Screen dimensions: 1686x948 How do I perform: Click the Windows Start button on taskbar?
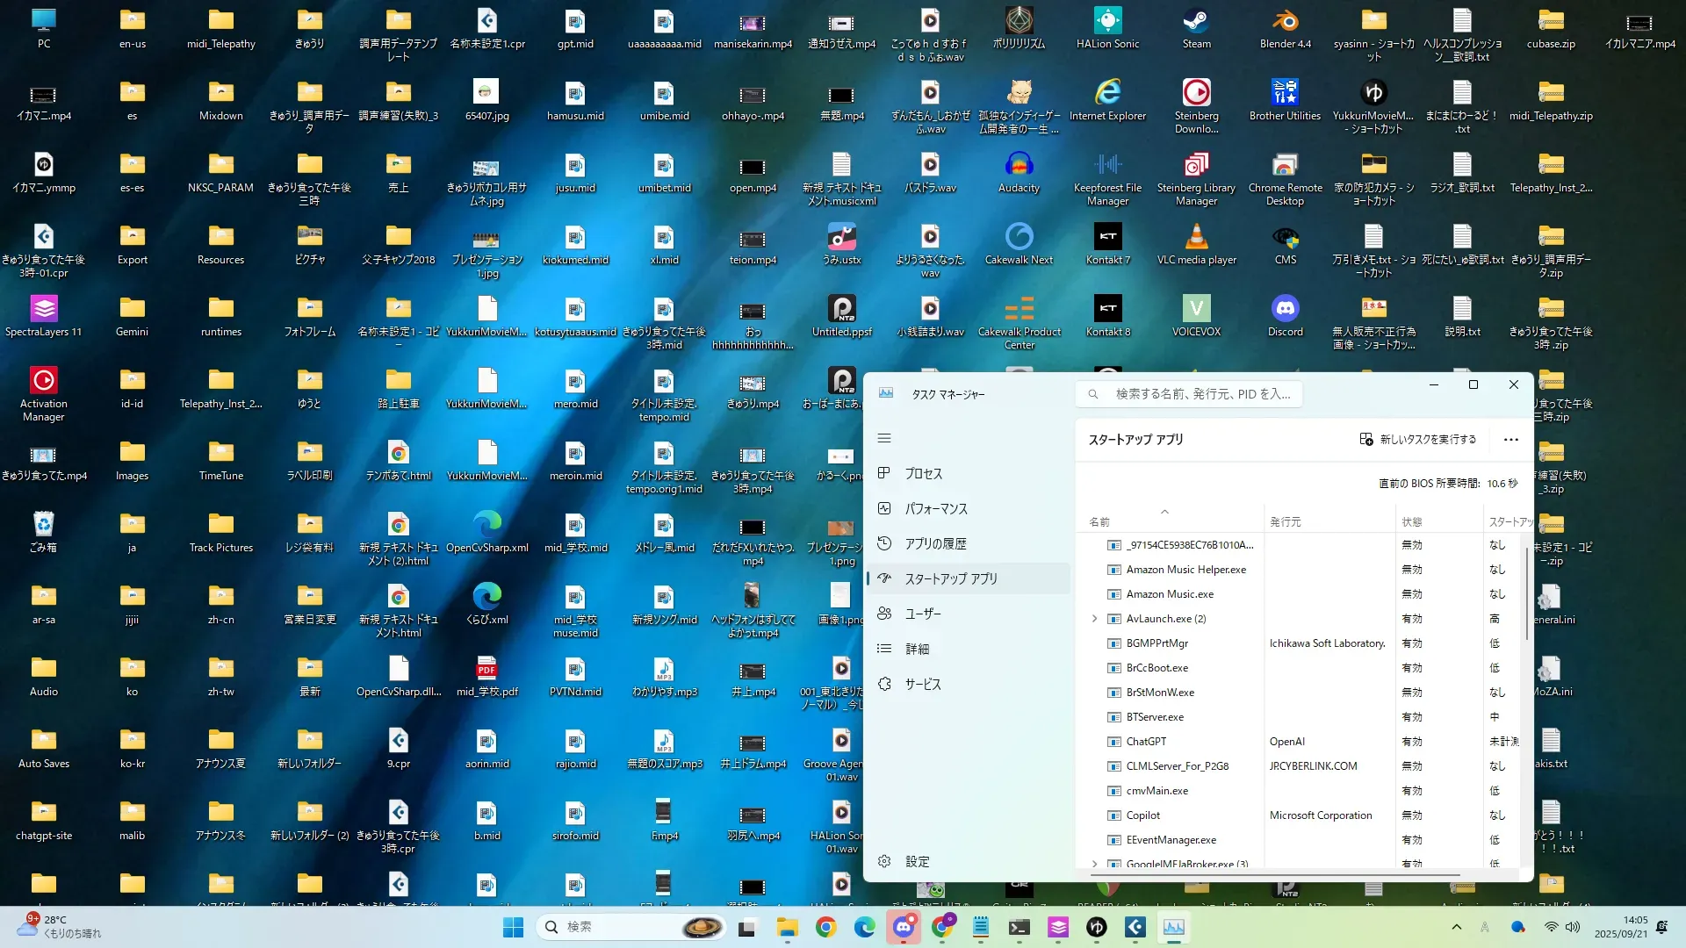click(513, 927)
